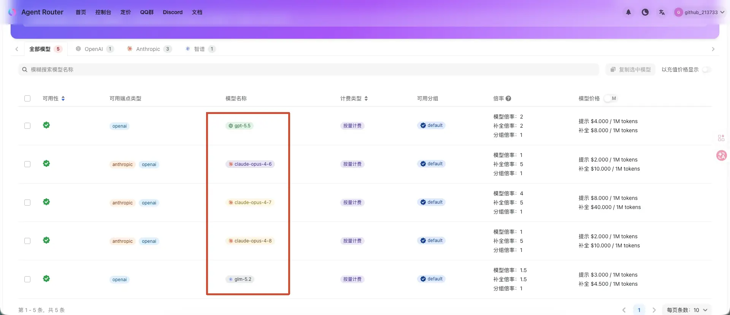Open QQ群 in the top navigation

[147, 12]
